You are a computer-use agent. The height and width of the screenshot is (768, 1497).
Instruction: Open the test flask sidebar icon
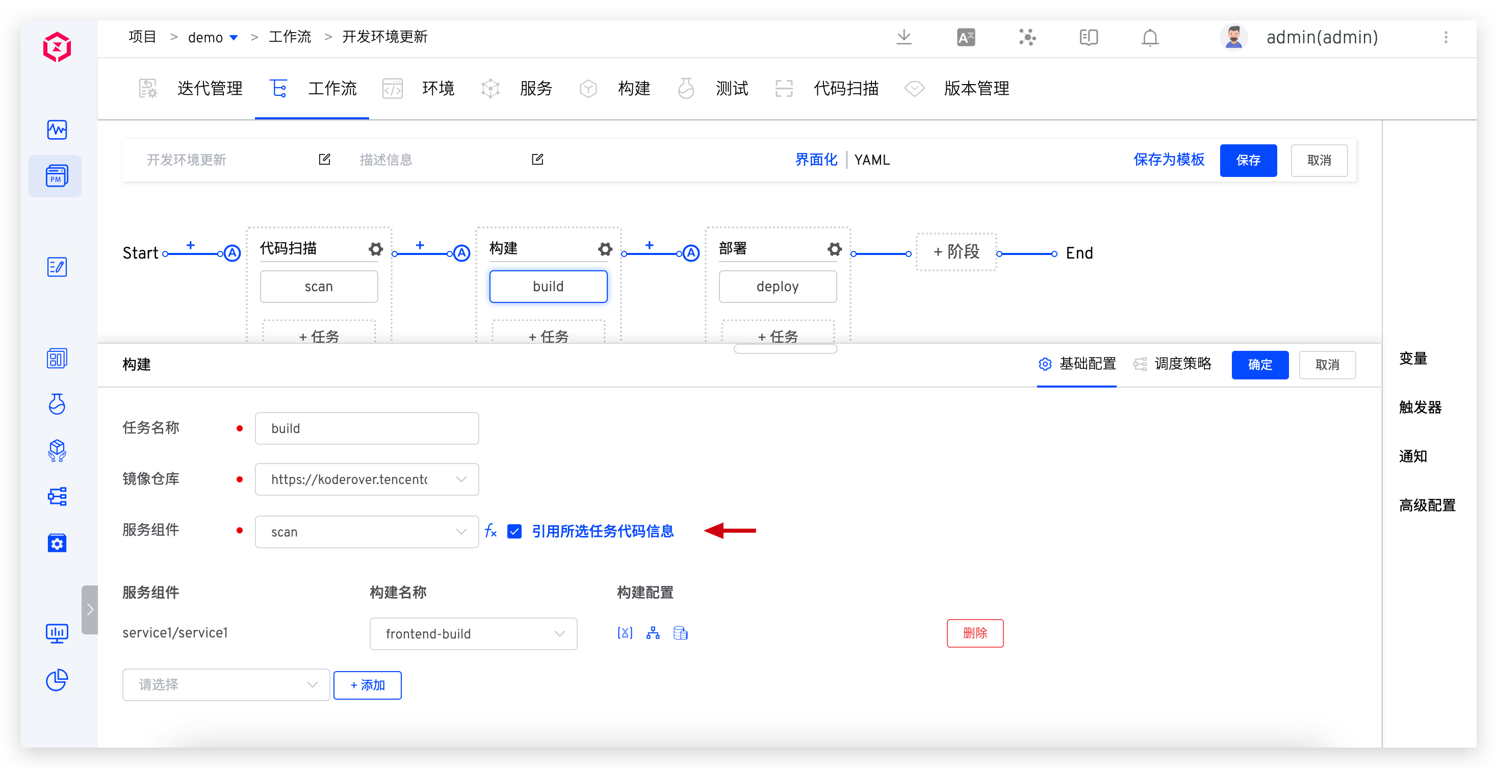[x=57, y=404]
